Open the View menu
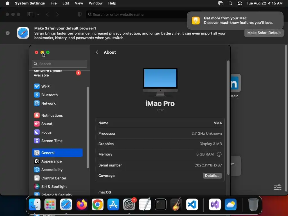 point(79,3)
